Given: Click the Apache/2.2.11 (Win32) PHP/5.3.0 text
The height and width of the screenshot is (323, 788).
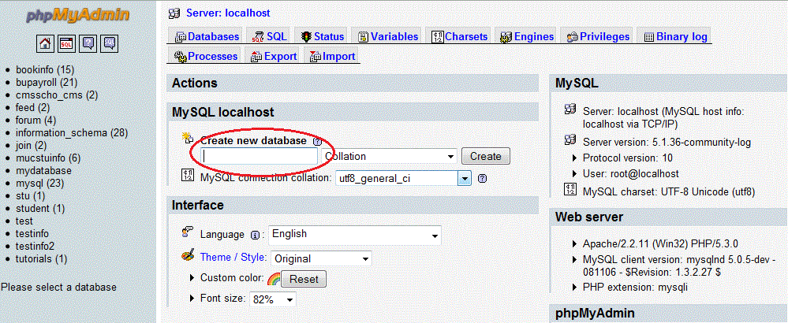Looking at the screenshot, I should (660, 244).
